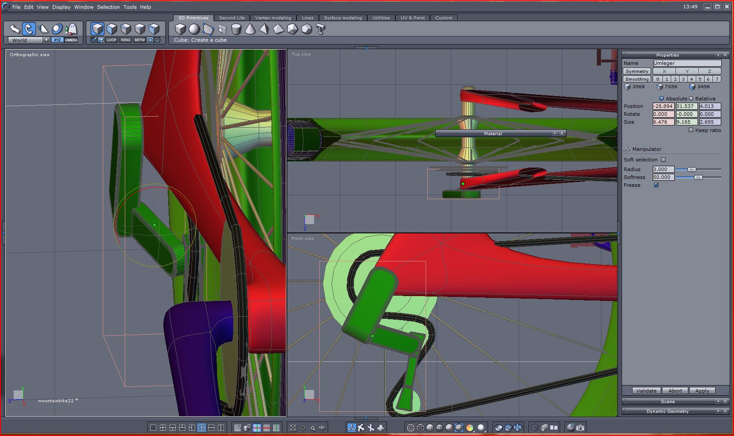Viewport: 734px width, 436px height.
Task: Activate the LOOP selection button
Action: click(x=112, y=40)
